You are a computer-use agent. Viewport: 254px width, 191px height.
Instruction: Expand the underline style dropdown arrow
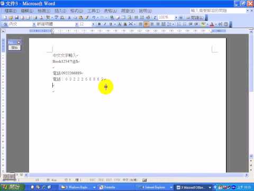click(115, 24)
